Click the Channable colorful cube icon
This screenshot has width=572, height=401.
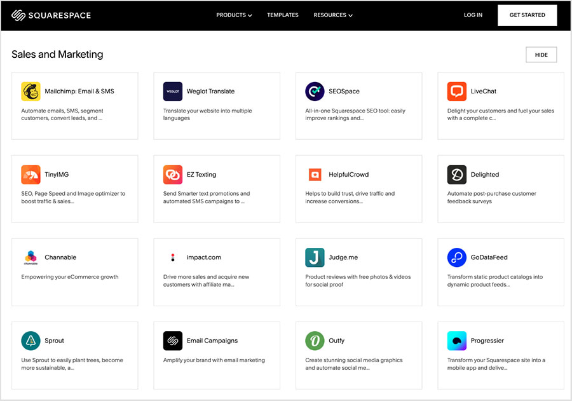[x=31, y=257]
